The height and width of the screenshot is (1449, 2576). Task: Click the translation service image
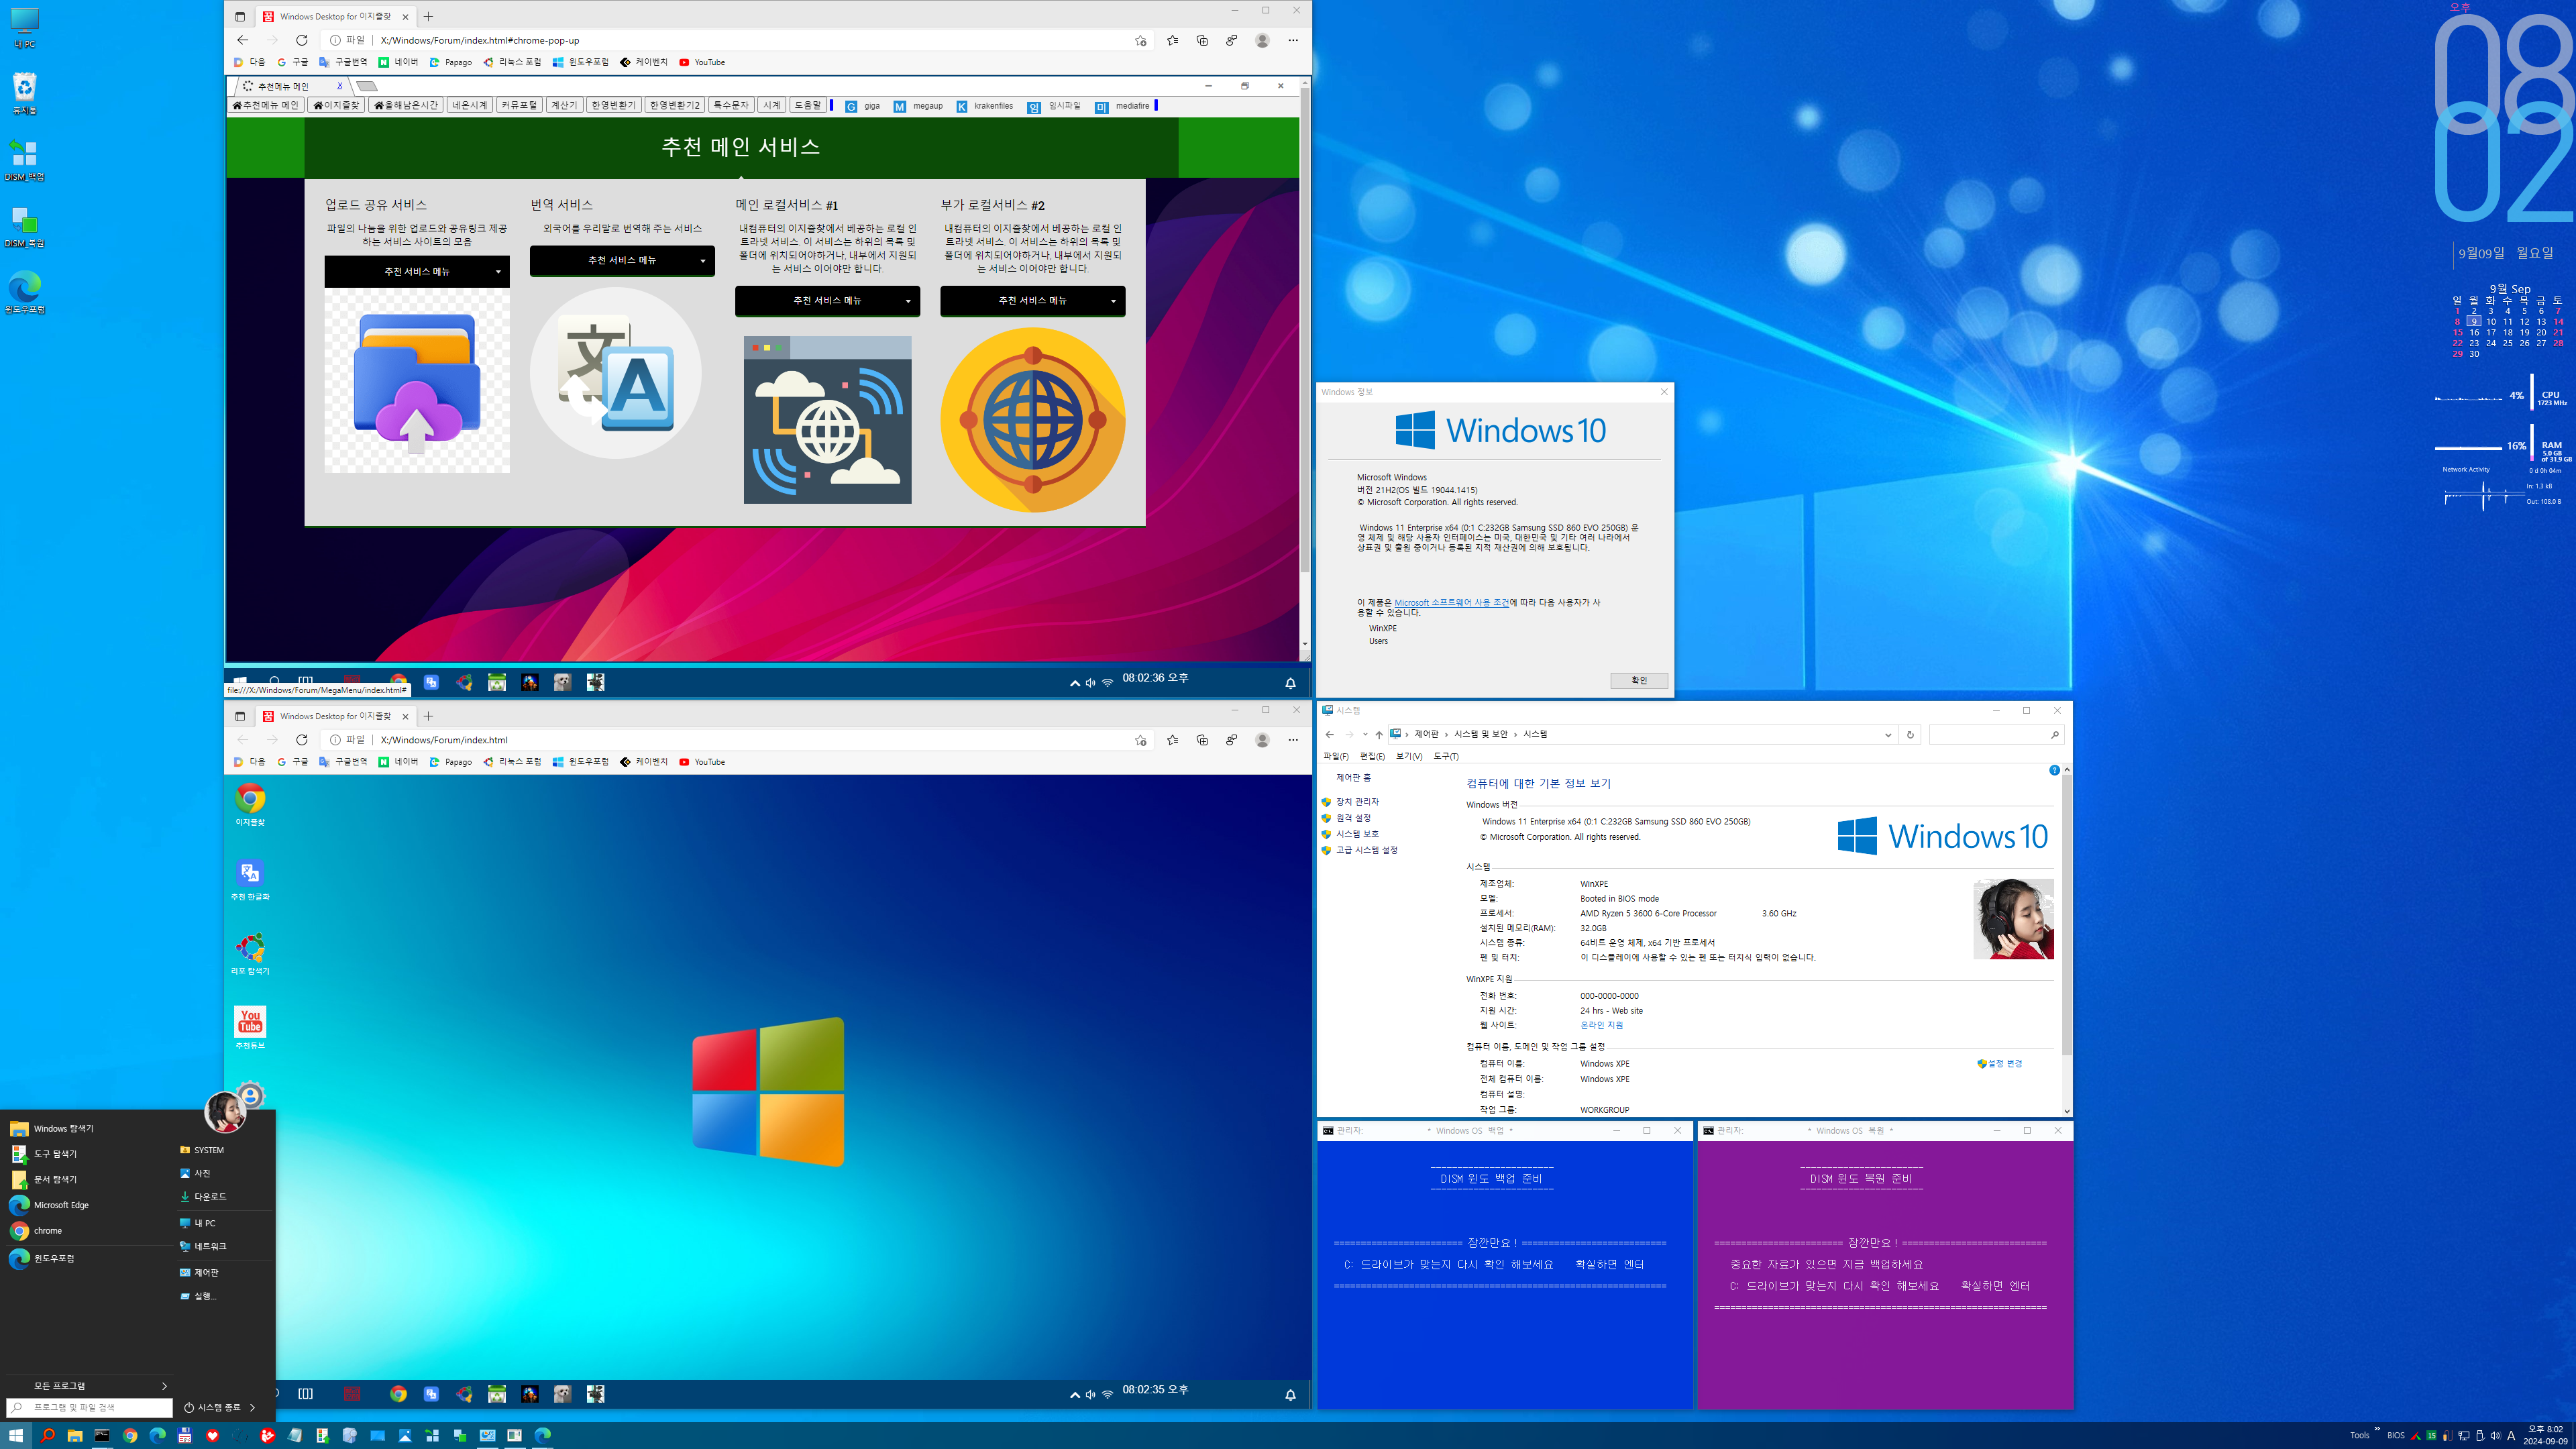tap(616, 373)
